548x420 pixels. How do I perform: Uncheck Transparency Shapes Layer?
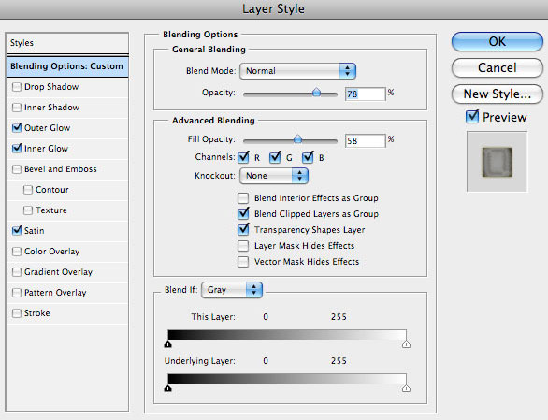coord(243,229)
